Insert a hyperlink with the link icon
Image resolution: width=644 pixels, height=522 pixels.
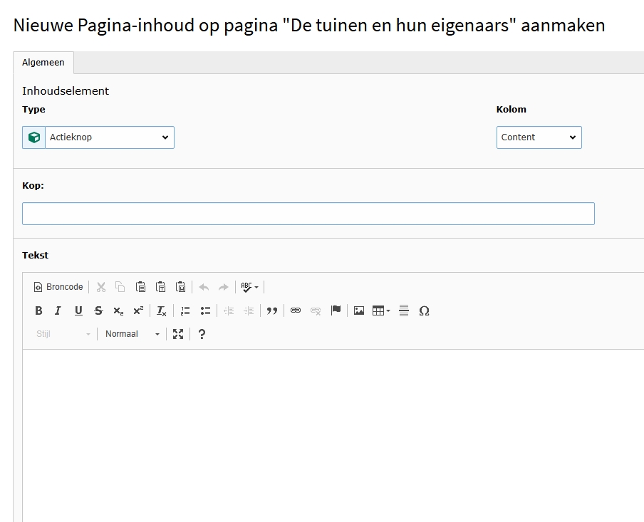(x=296, y=310)
